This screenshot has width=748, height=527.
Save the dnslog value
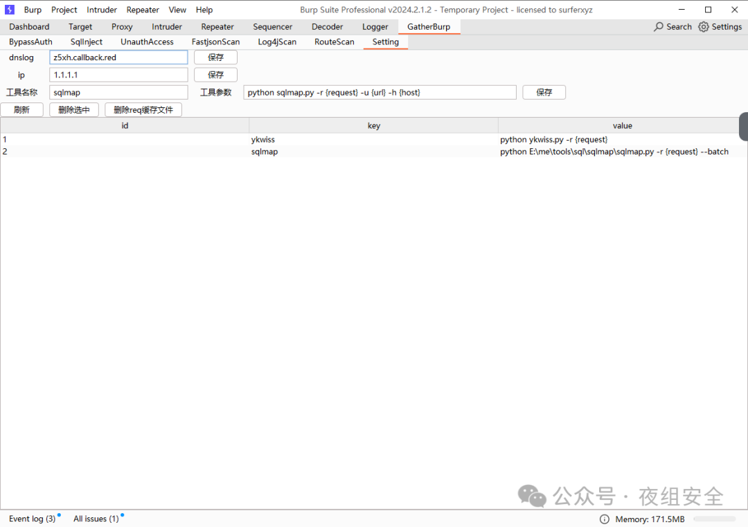coord(215,57)
